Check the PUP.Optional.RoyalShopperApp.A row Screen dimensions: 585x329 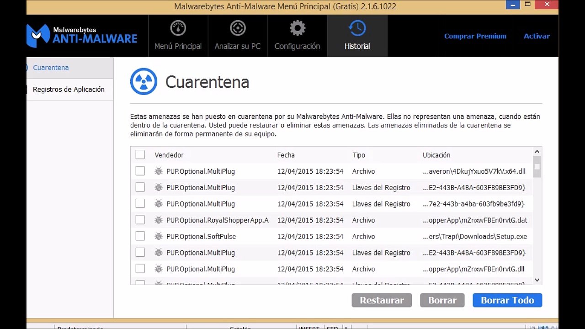140,220
